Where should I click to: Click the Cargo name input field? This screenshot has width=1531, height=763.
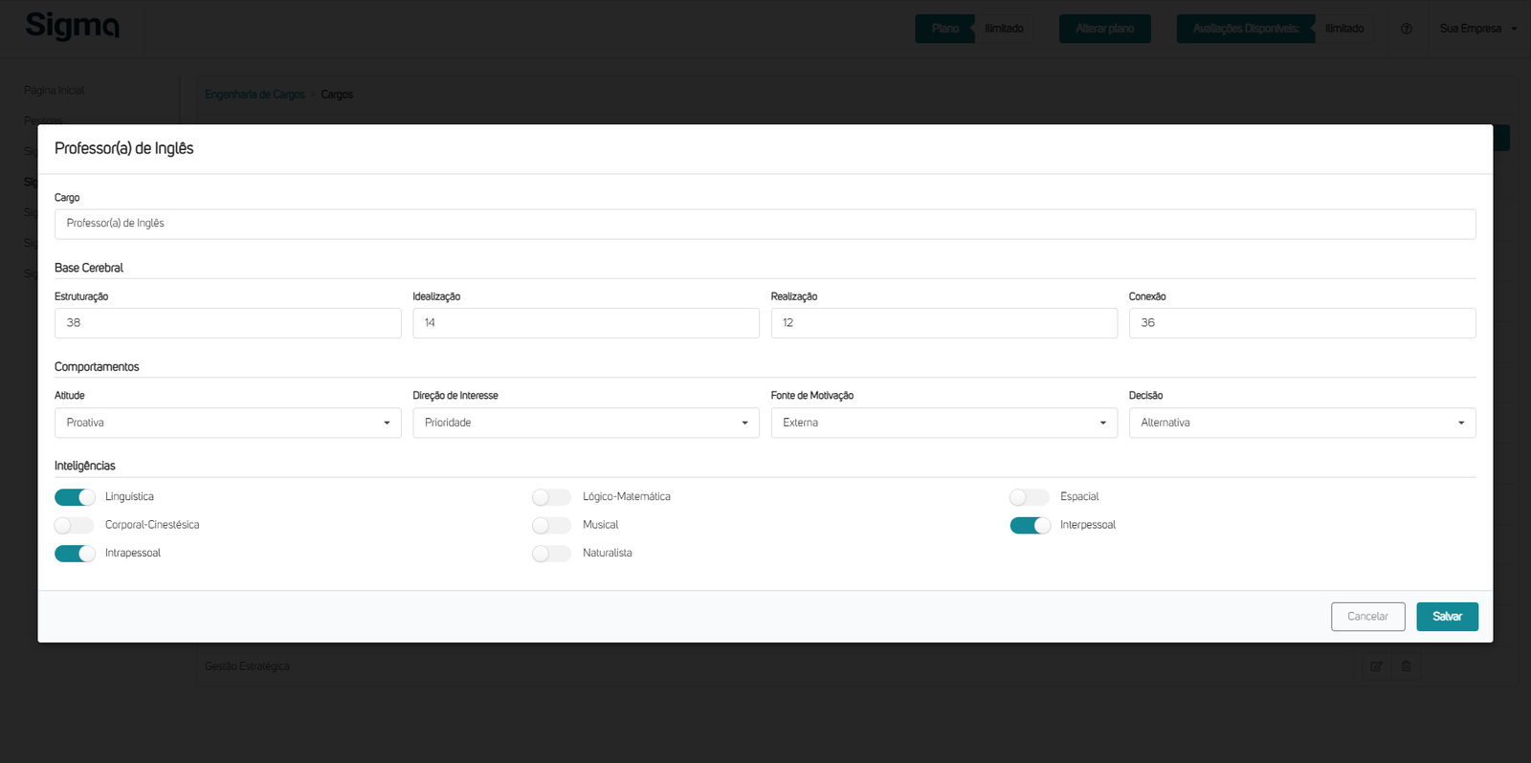[765, 224]
